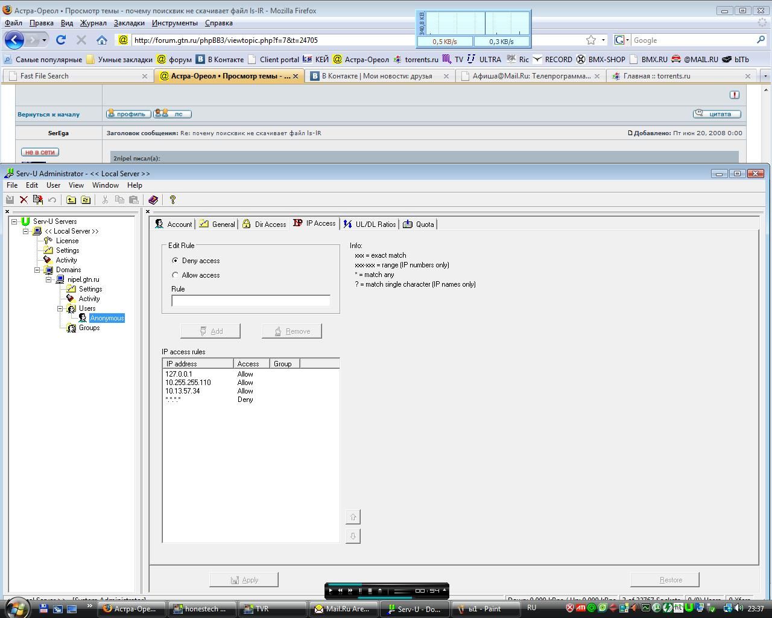
Task: Select the Allow access radio button
Action: click(176, 275)
